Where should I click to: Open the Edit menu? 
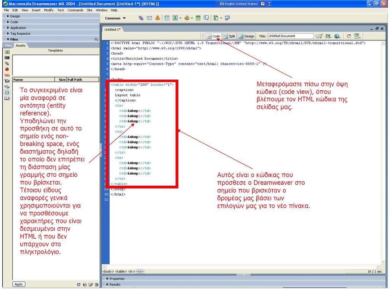click(15, 10)
